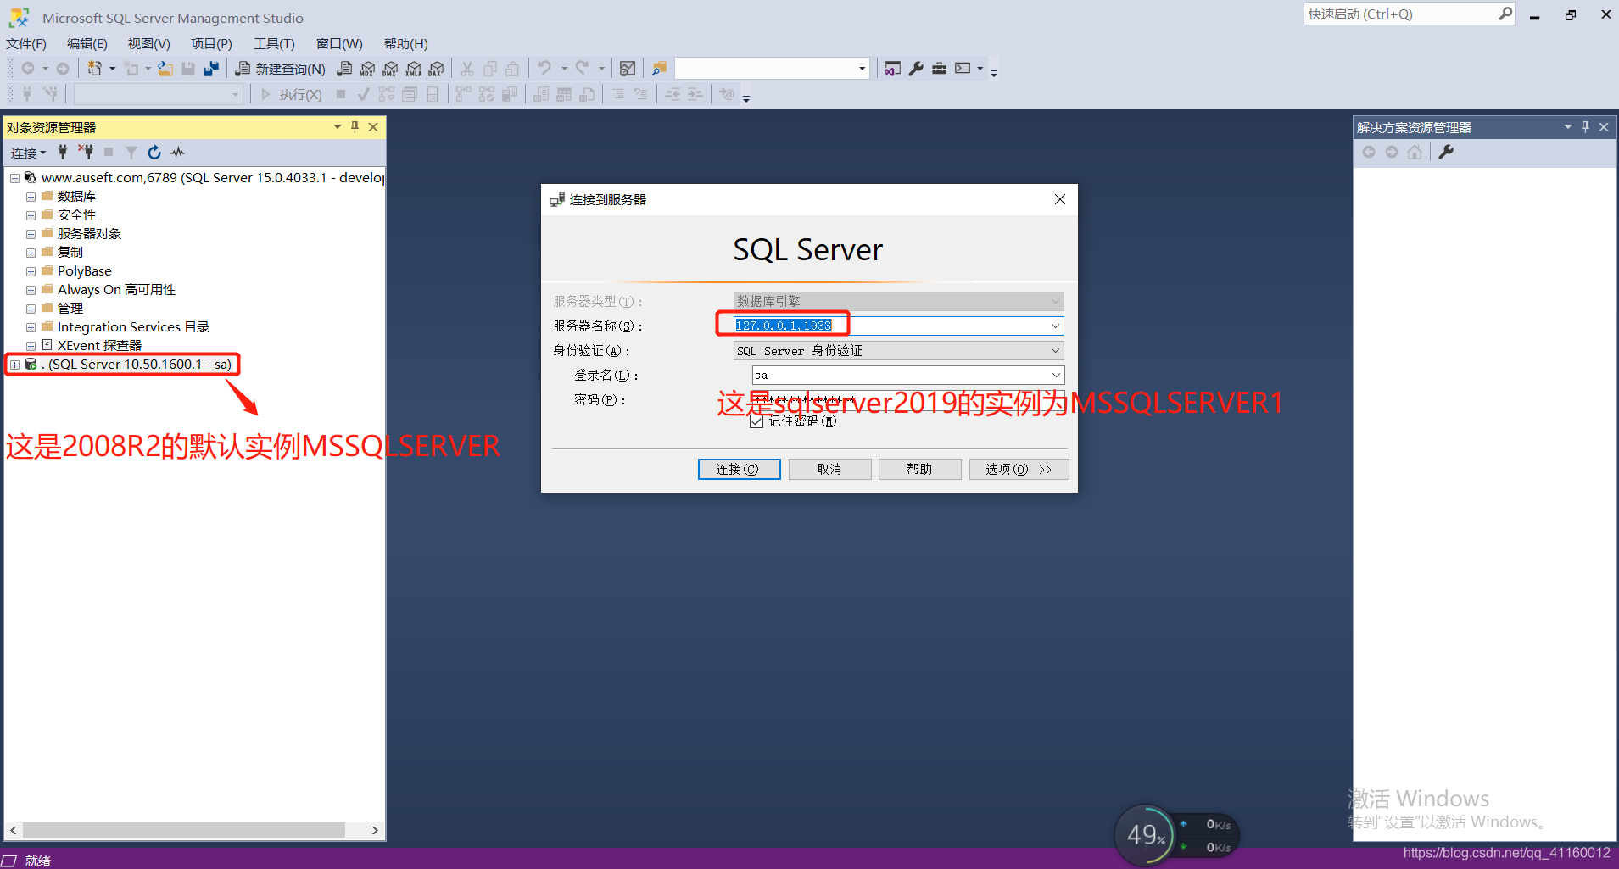
Task: Save all using the multi-save toolbar icon
Action: 211,68
